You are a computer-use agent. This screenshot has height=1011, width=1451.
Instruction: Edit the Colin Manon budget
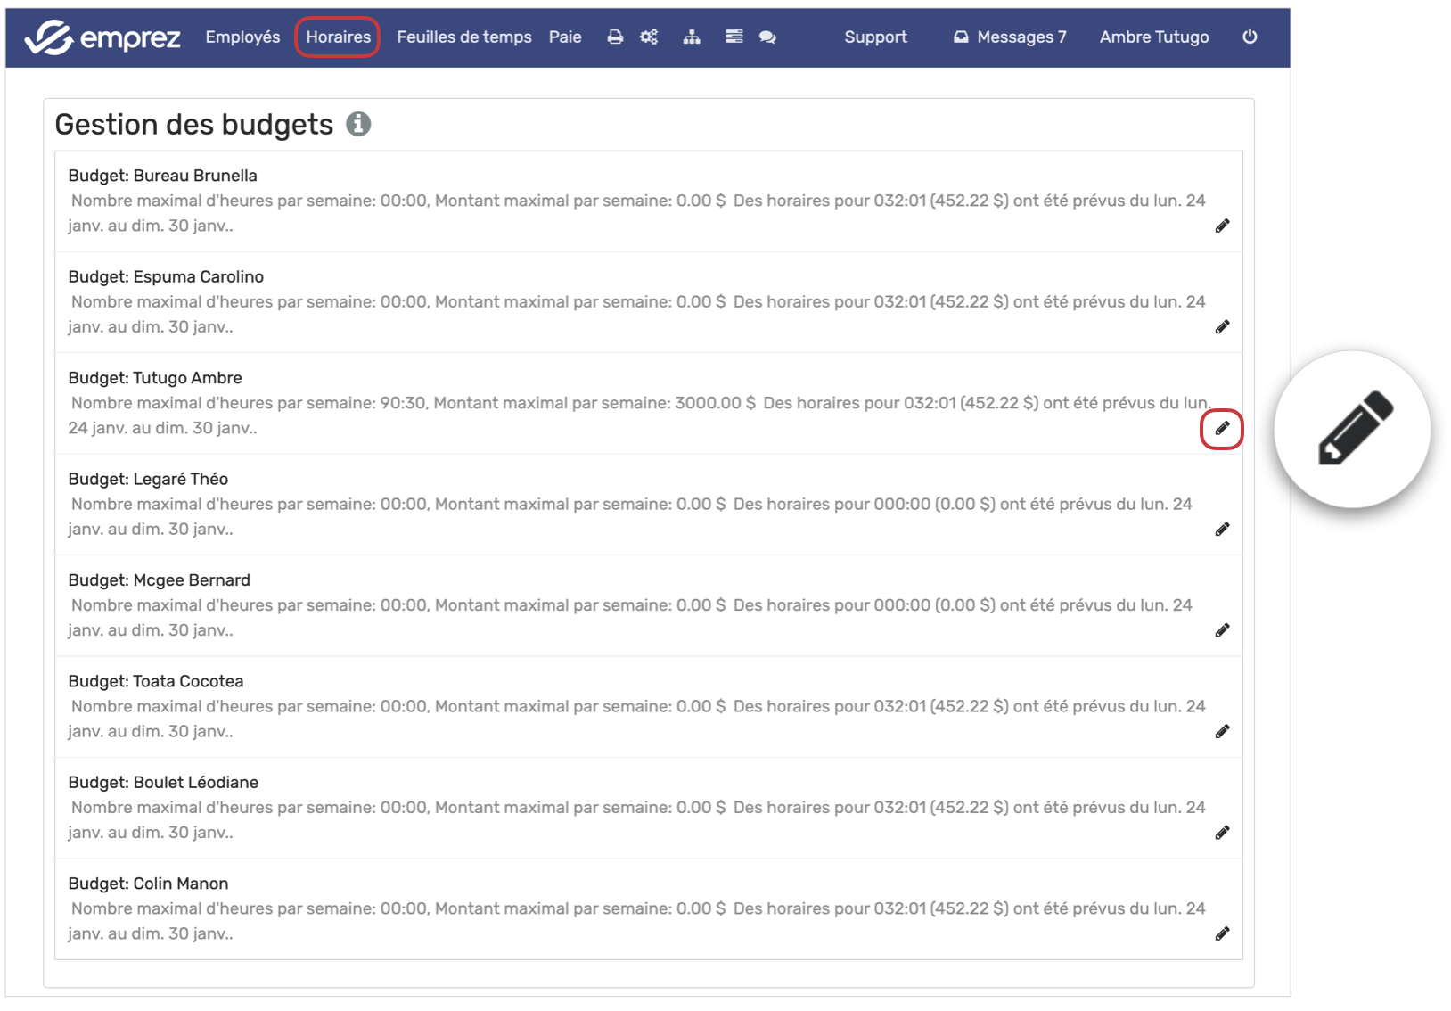pyautogui.click(x=1222, y=934)
